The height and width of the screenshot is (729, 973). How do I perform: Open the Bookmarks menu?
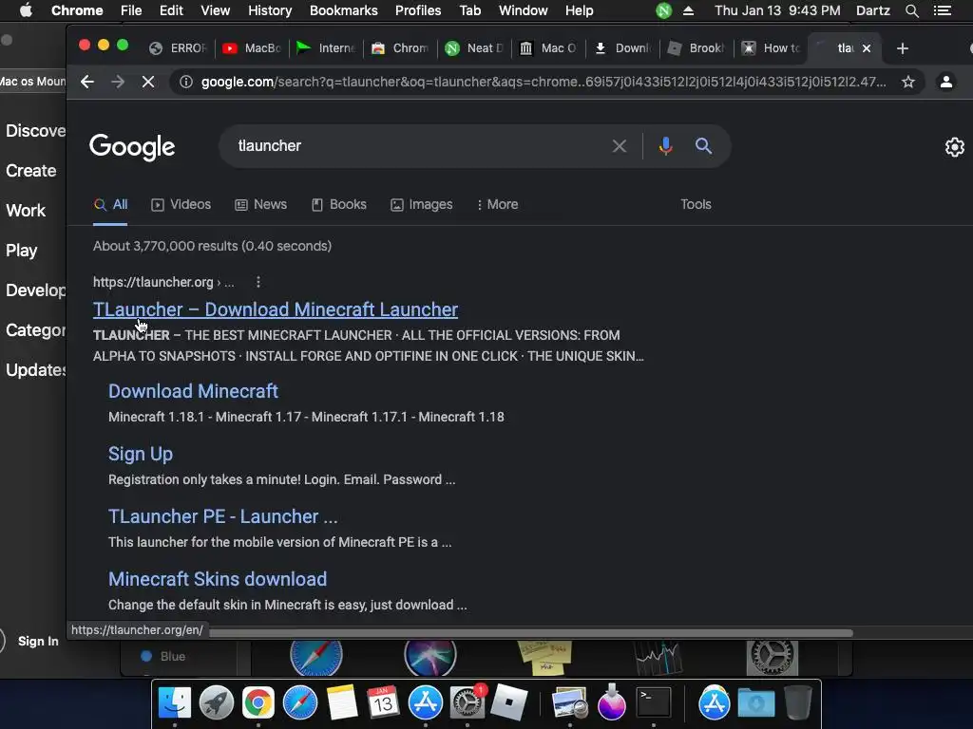[343, 10]
